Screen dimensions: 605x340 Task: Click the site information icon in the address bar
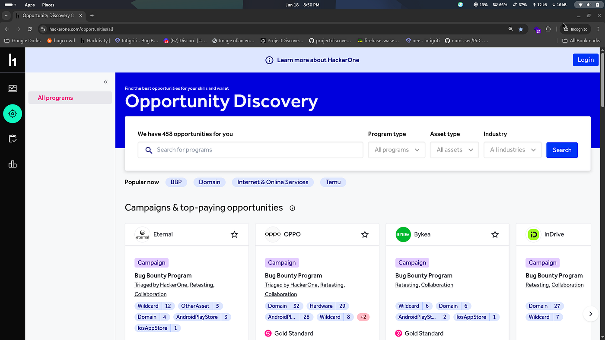(43, 29)
